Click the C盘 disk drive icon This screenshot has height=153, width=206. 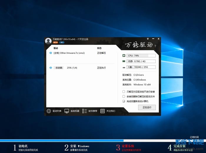124,67
